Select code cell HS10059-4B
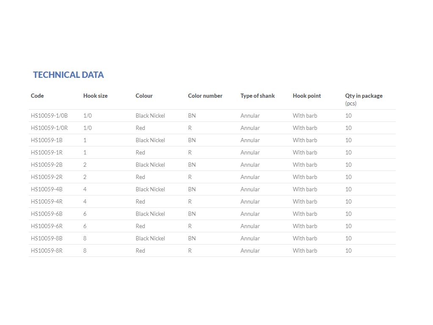 pos(47,189)
